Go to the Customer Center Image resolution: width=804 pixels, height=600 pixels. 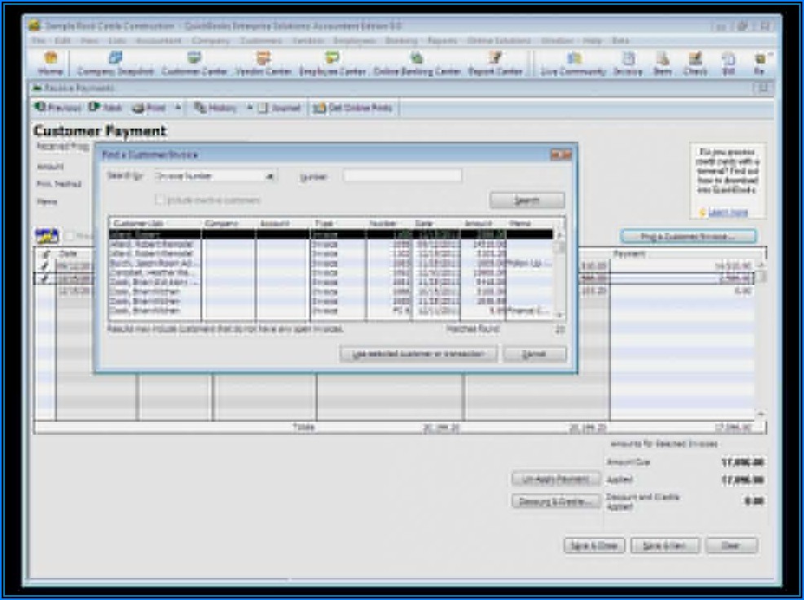(x=194, y=64)
